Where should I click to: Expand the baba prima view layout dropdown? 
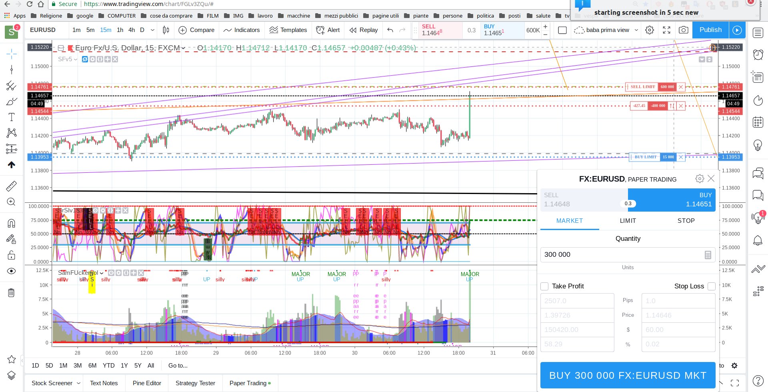[x=636, y=30]
